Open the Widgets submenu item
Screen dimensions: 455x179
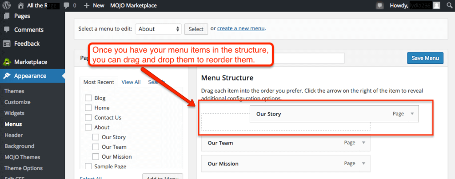[14, 113]
